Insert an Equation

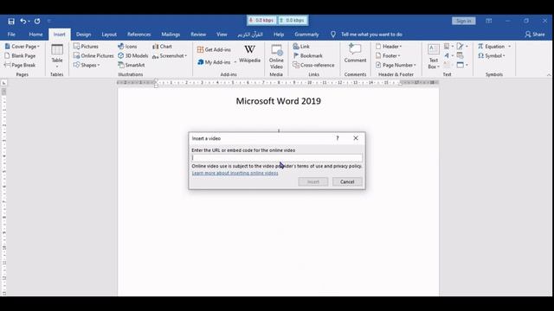coord(491,47)
